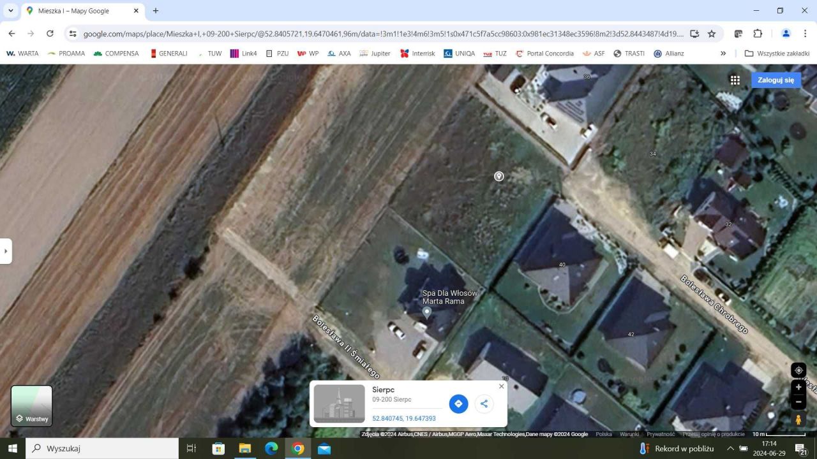Expand the collapsed side panel arrow
The width and height of the screenshot is (817, 459).
[6, 251]
